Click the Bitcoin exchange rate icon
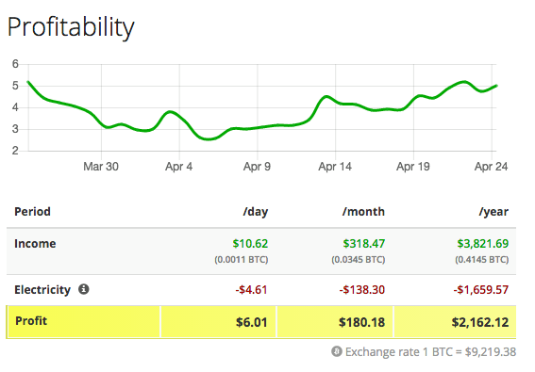535x372 pixels. pos(337,351)
